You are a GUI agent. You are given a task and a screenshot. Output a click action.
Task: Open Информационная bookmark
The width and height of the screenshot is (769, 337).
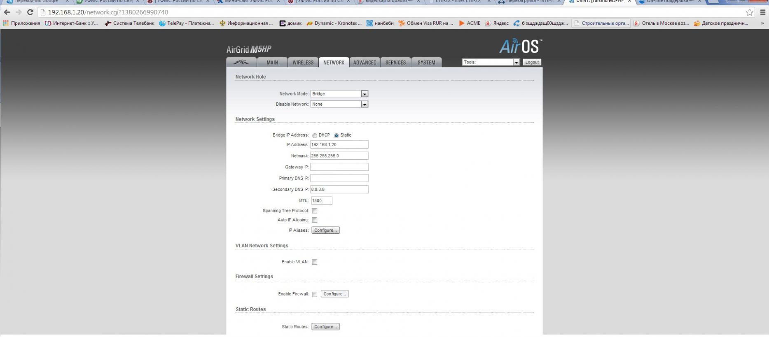[x=246, y=23]
